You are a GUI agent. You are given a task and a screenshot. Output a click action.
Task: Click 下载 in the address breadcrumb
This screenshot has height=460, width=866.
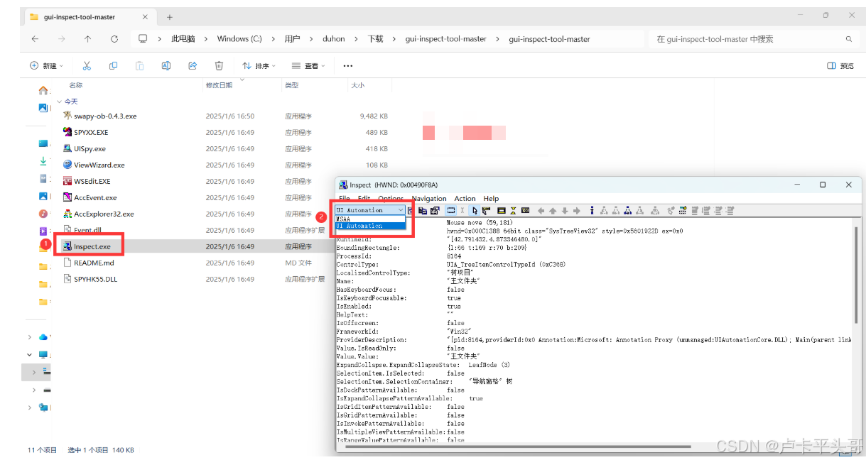(375, 39)
